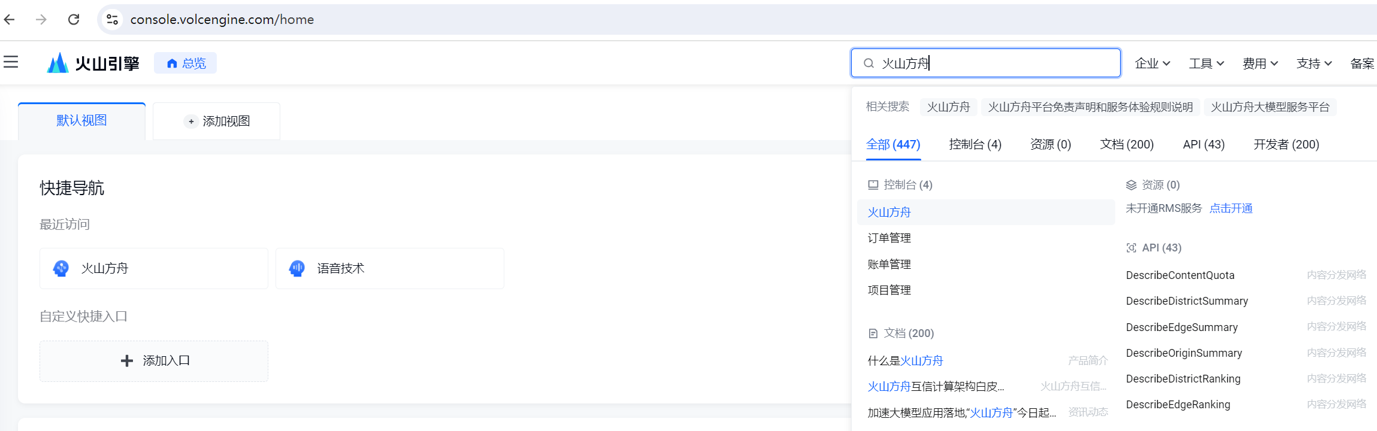Reload the console page

coord(74,20)
